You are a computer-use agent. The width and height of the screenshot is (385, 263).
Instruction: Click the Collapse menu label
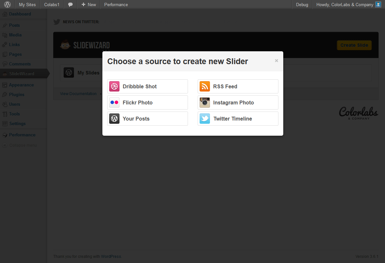click(x=23, y=145)
